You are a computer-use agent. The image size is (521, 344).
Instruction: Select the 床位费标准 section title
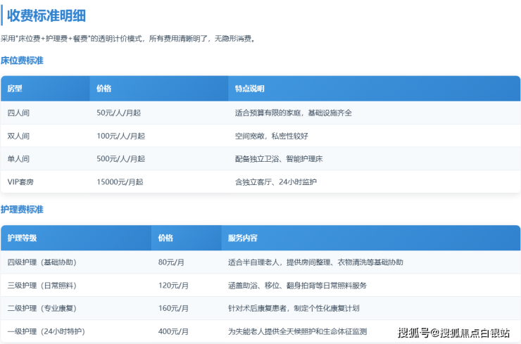22,60
